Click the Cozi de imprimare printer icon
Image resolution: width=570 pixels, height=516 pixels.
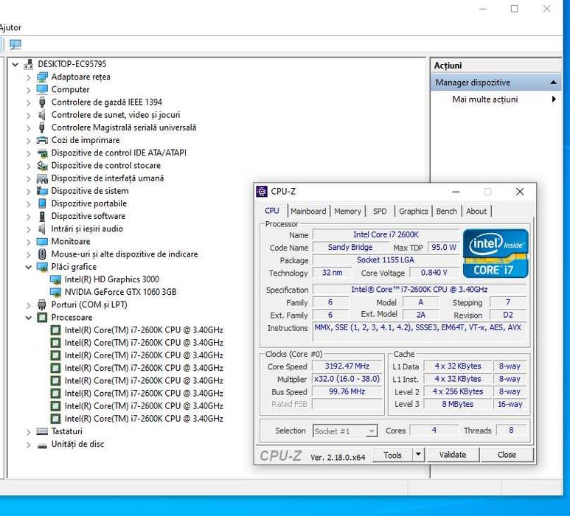(42, 140)
